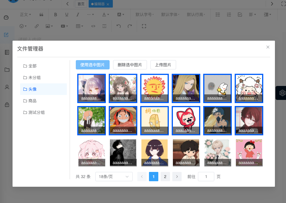Open the 正文 heading style dropdown
Viewport: 286px width, 203px height.
[25, 15]
